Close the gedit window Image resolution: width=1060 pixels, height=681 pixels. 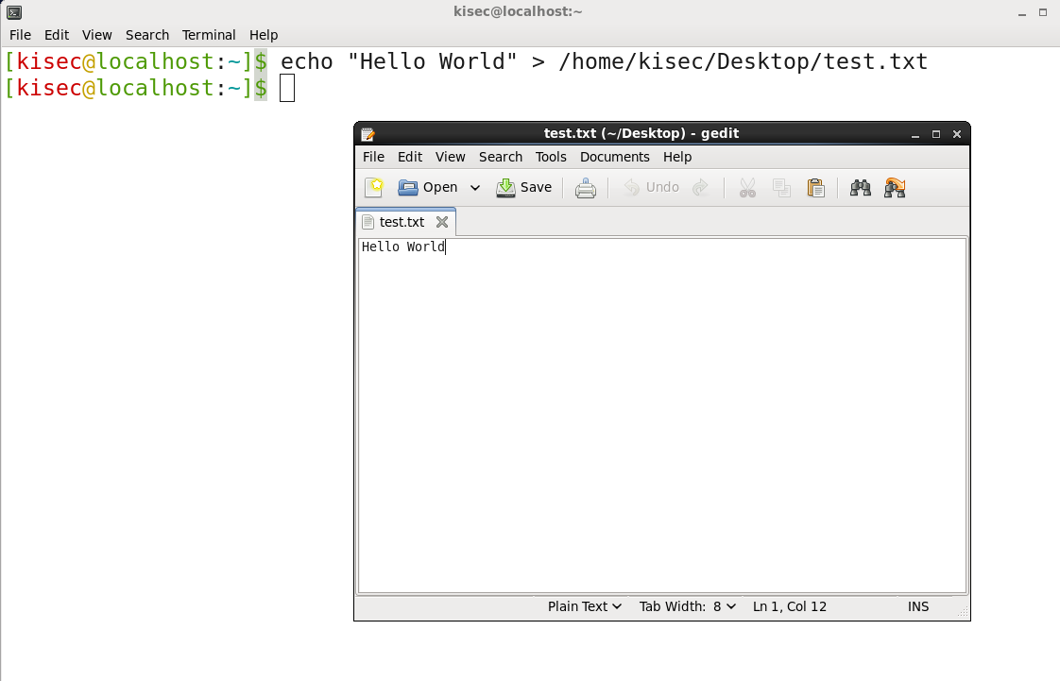pyautogui.click(x=957, y=134)
